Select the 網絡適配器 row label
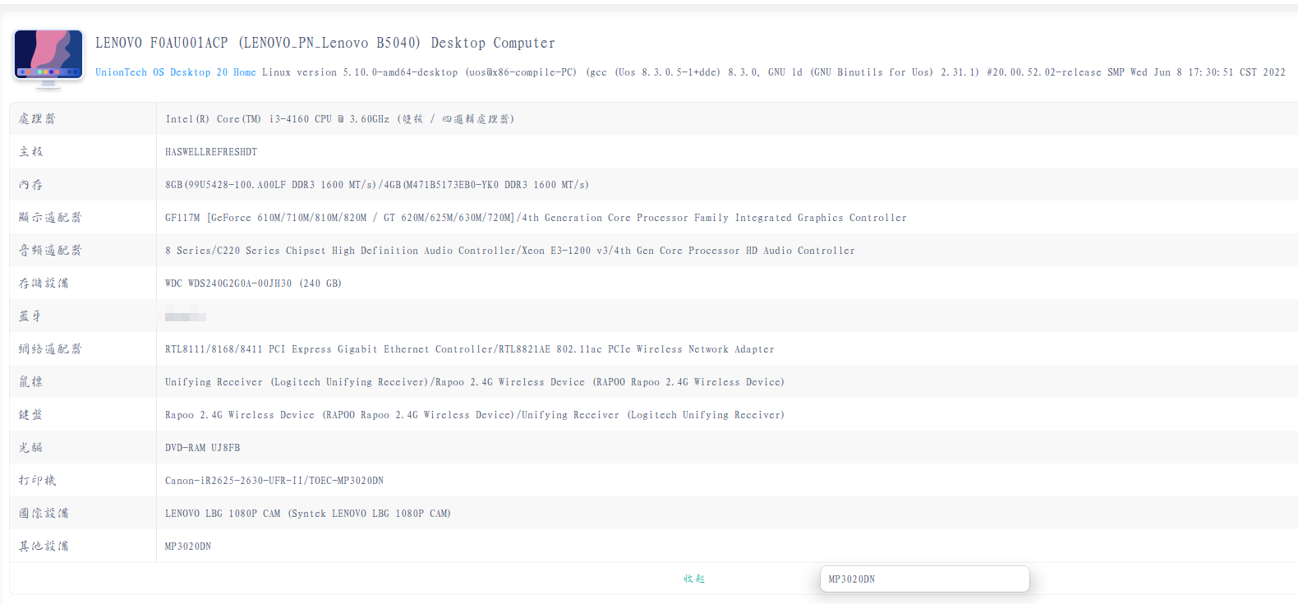The width and height of the screenshot is (1298, 604). pos(50,348)
